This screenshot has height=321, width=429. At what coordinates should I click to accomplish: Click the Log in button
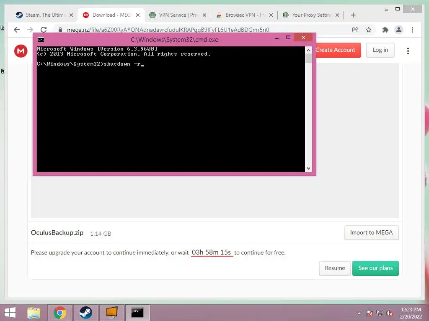point(380,50)
